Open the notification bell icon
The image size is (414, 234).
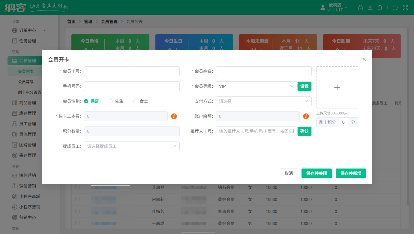pyautogui.click(x=380, y=8)
